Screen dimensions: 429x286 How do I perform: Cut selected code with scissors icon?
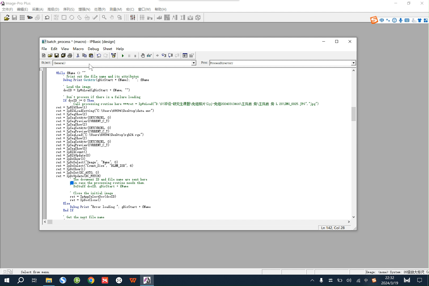click(x=78, y=56)
